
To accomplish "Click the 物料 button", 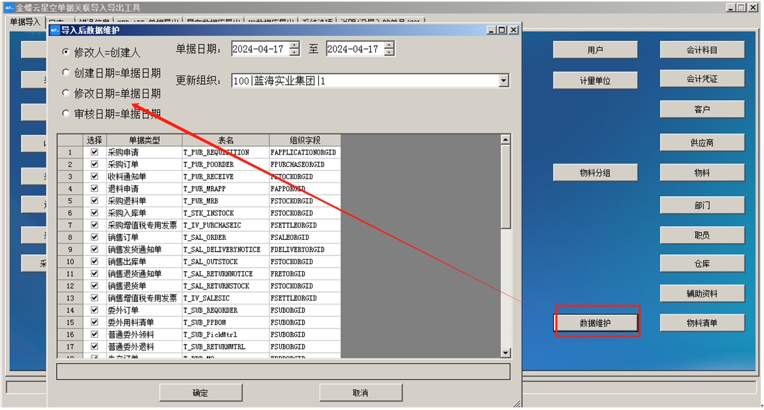I will (x=702, y=172).
